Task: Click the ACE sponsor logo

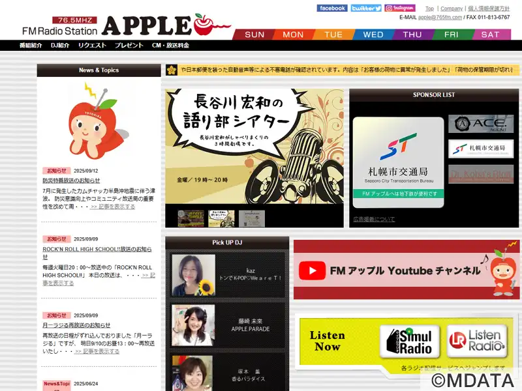Action: tap(481, 124)
